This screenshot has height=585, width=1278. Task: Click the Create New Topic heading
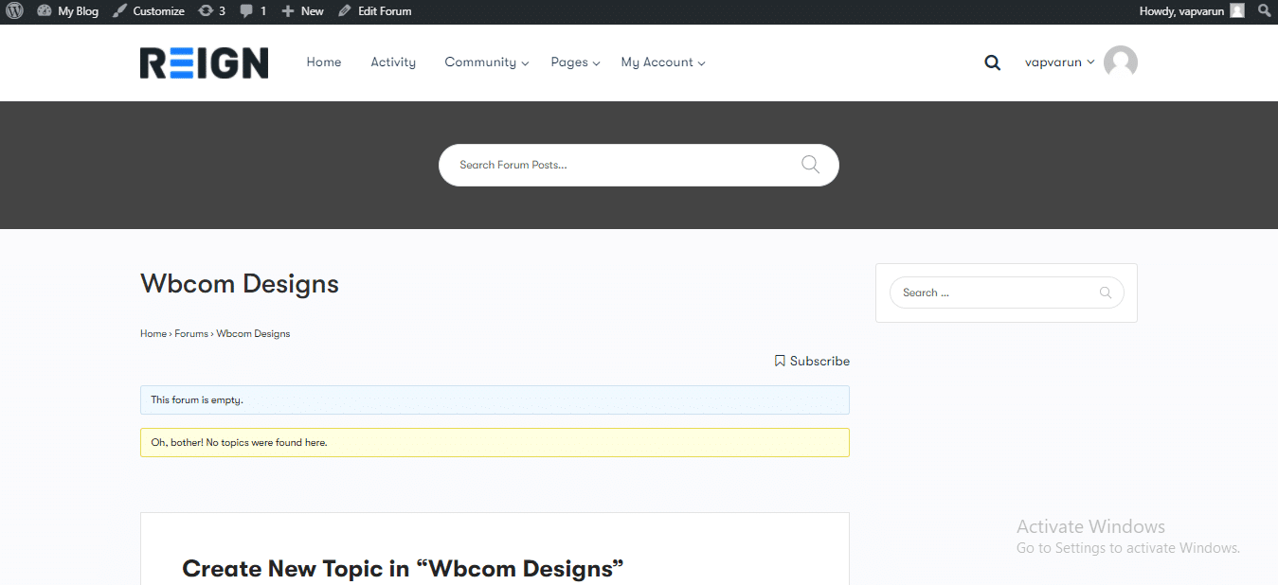(403, 569)
